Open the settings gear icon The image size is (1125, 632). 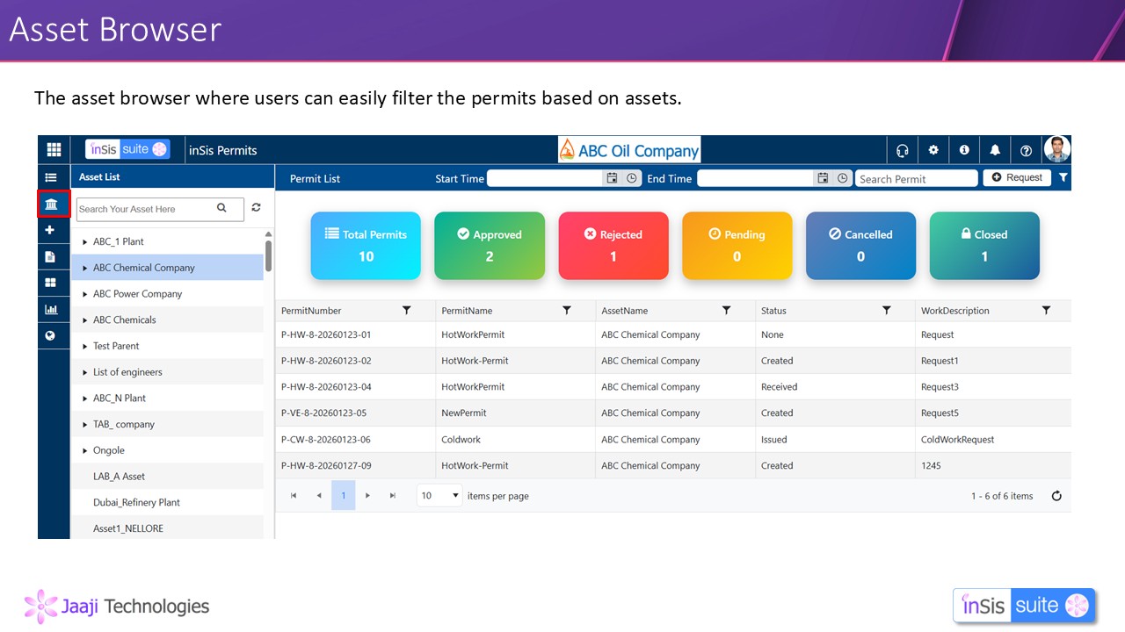coord(933,150)
